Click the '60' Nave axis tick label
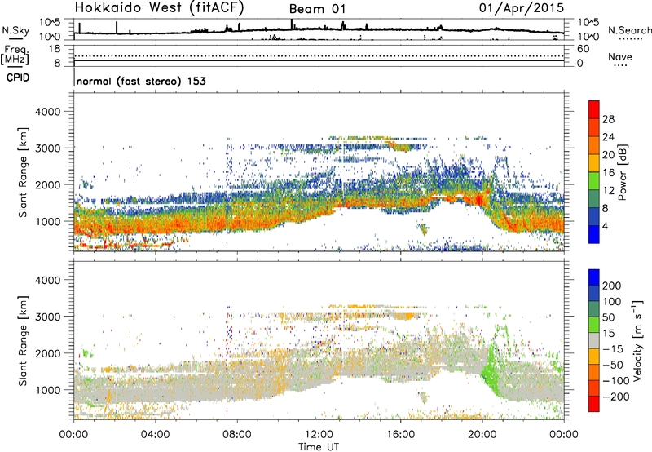This screenshot has width=652, height=452. pos(583,49)
